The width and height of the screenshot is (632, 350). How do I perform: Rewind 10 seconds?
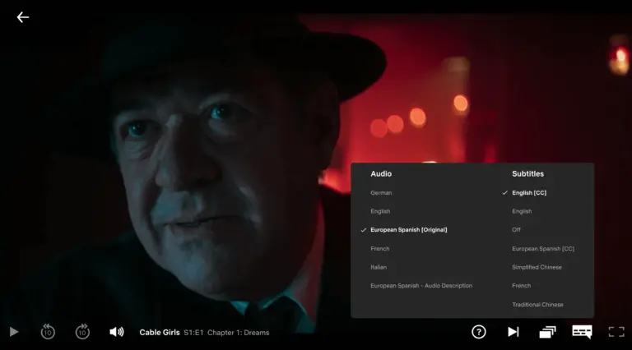tap(48, 332)
